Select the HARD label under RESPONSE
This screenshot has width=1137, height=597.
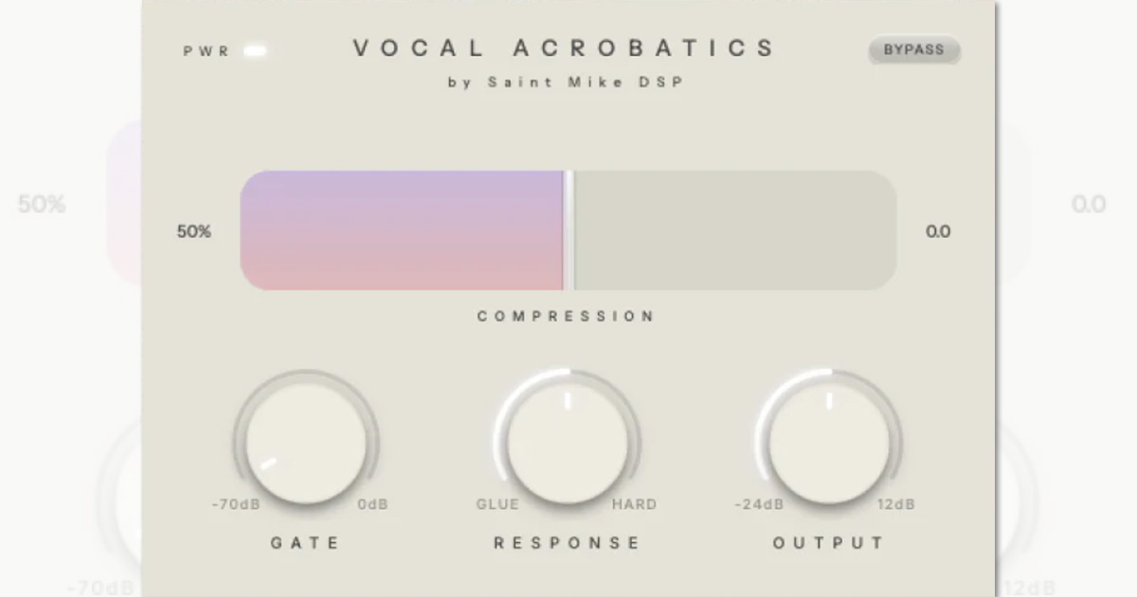[635, 504]
